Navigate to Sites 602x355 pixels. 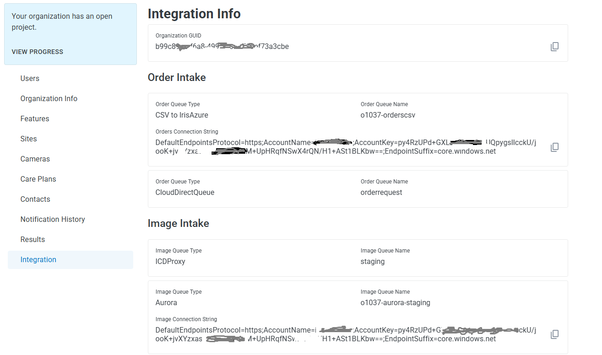pos(28,139)
